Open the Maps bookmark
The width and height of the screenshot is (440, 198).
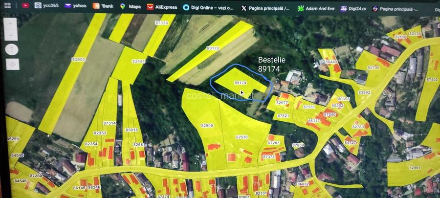click(130, 7)
